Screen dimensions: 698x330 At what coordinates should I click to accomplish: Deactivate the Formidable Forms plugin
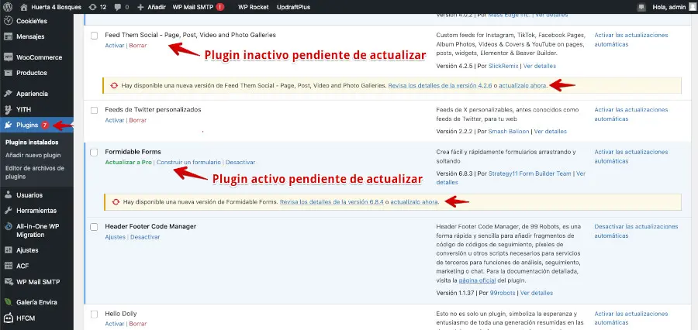(x=240, y=163)
